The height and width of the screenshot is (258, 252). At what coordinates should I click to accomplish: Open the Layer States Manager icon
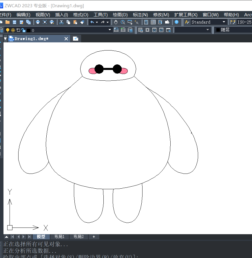130,30
